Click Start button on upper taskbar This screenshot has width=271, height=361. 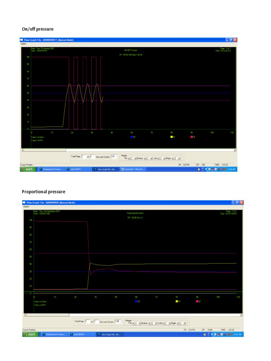[27, 169]
